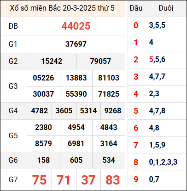Viewport: 187px width, 191px height.
Task: Click the special prize number 44025
Action: pyautogui.click(x=76, y=26)
